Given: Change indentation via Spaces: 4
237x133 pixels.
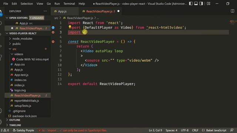Looking at the screenshot, I should [x=171, y=130].
